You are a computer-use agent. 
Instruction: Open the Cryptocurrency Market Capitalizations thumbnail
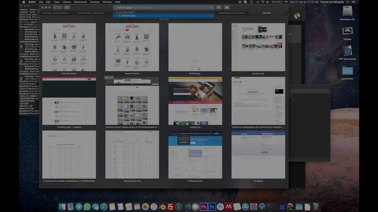pos(69,154)
